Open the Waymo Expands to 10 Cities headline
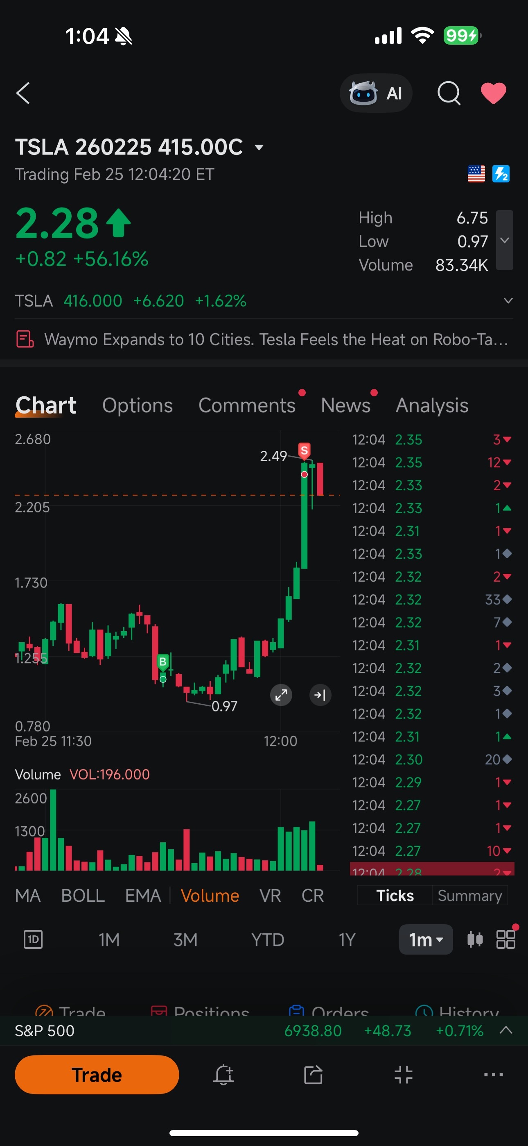Viewport: 528px width, 1146px height. (276, 339)
